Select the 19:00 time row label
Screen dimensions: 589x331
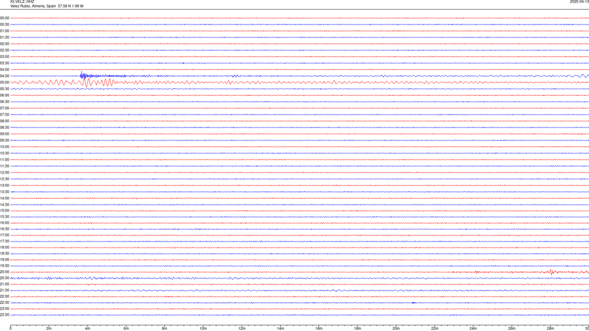[4, 260]
